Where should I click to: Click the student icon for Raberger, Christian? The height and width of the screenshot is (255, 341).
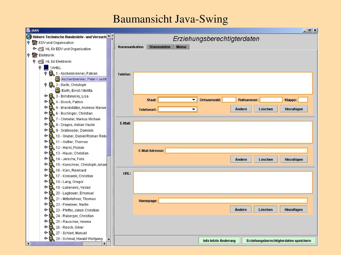[x=52, y=216]
